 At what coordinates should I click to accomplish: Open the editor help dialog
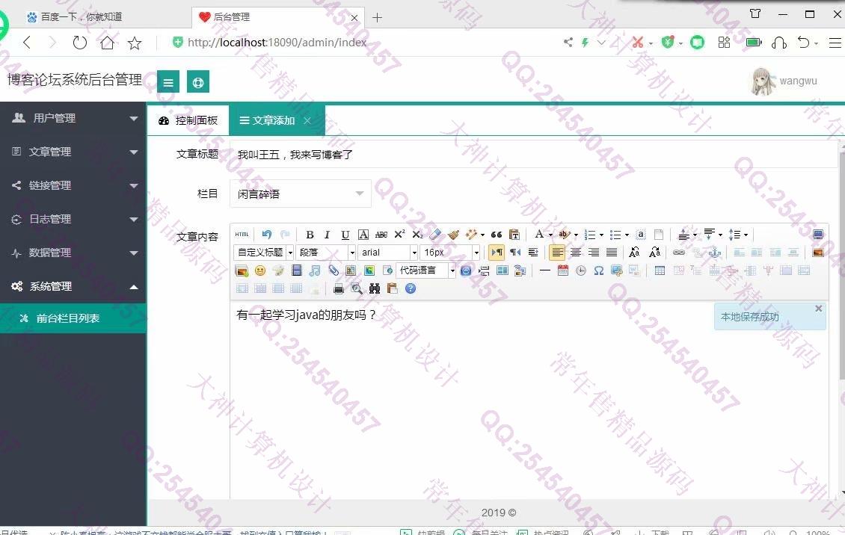coord(411,288)
